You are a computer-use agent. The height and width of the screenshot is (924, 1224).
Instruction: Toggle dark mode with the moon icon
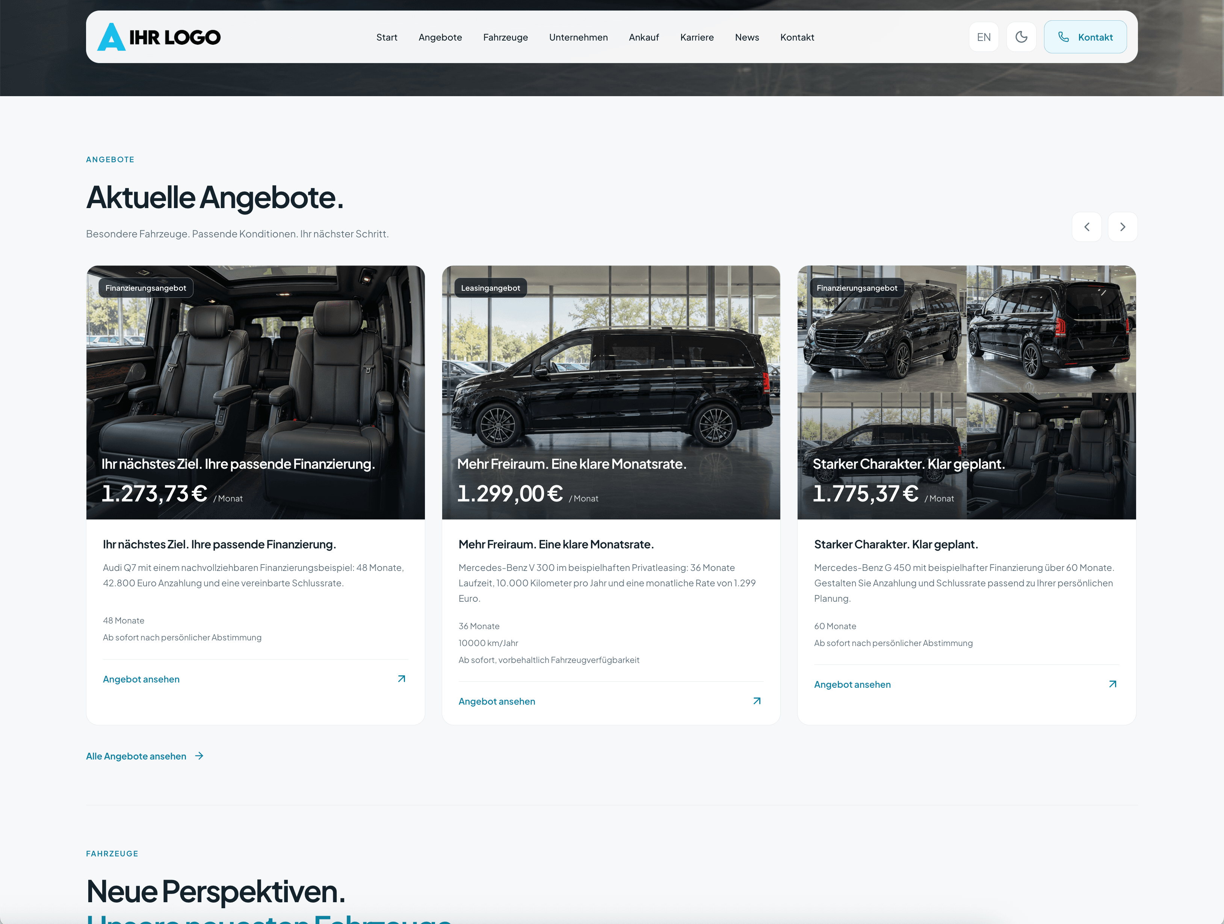1021,37
